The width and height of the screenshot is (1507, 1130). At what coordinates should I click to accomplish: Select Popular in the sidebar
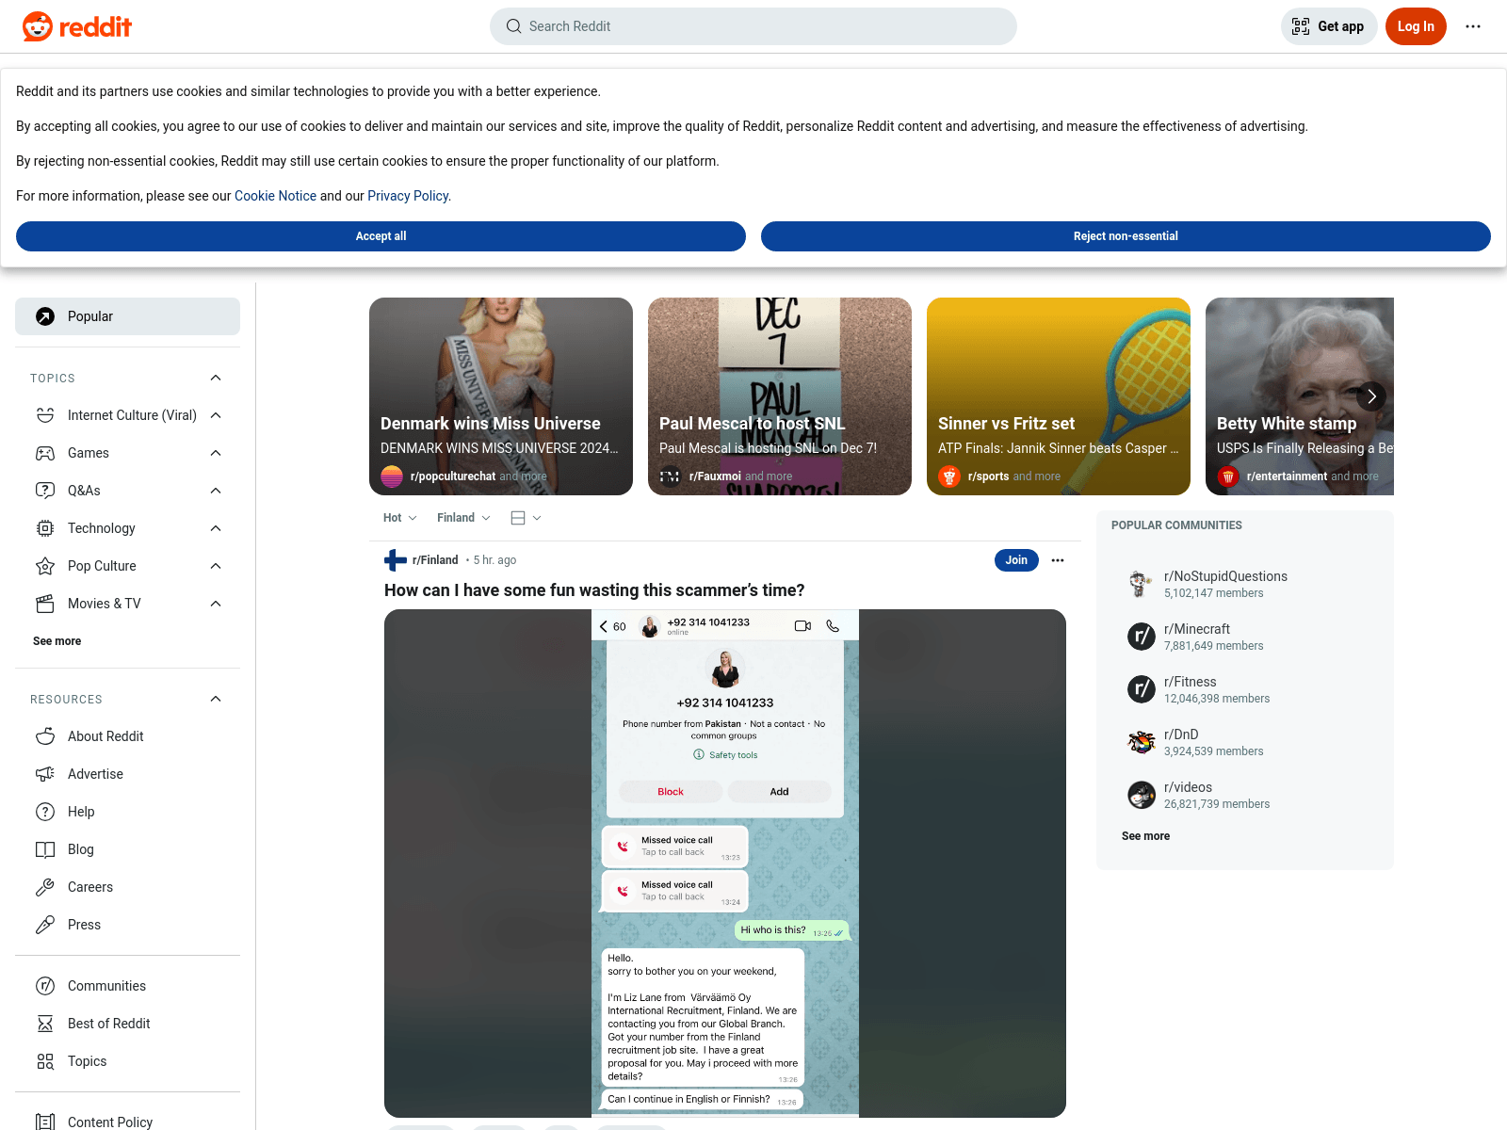(x=127, y=316)
